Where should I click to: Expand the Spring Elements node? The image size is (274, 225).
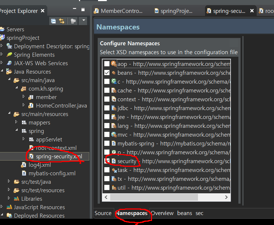[1, 54]
